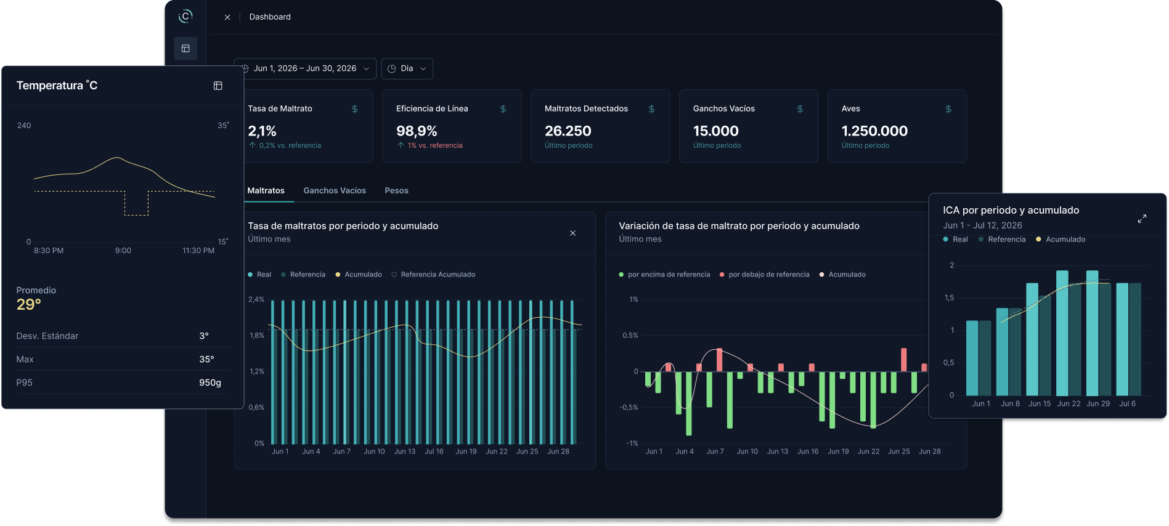Open the Eficiencia de Línea 98,9% card
Image resolution: width=1169 pixels, height=526 pixels.
[452, 126]
